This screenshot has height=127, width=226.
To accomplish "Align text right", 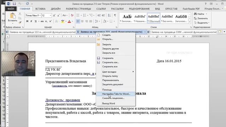I will tap(86, 21).
